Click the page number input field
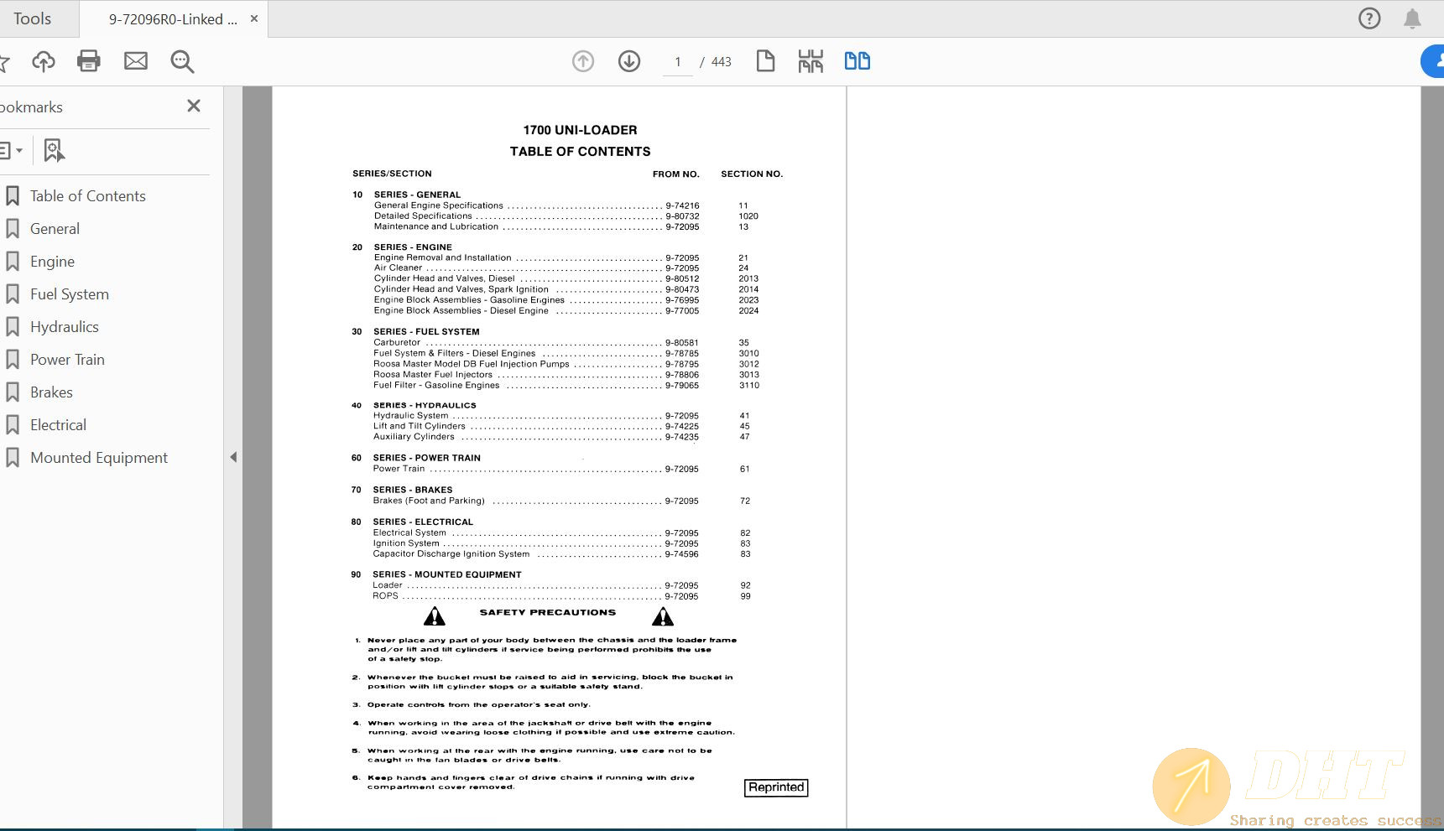Screen dimensions: 1444x831 678,62
